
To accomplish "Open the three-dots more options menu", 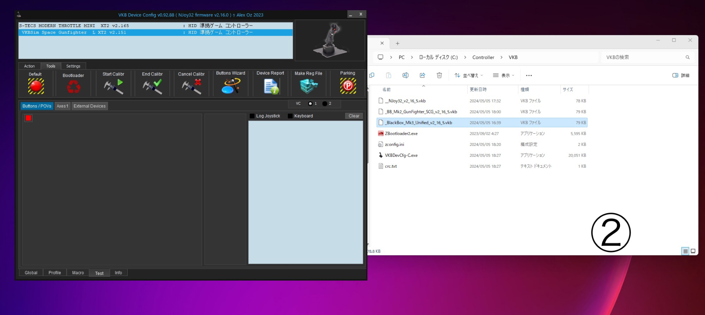I will pyautogui.click(x=529, y=75).
